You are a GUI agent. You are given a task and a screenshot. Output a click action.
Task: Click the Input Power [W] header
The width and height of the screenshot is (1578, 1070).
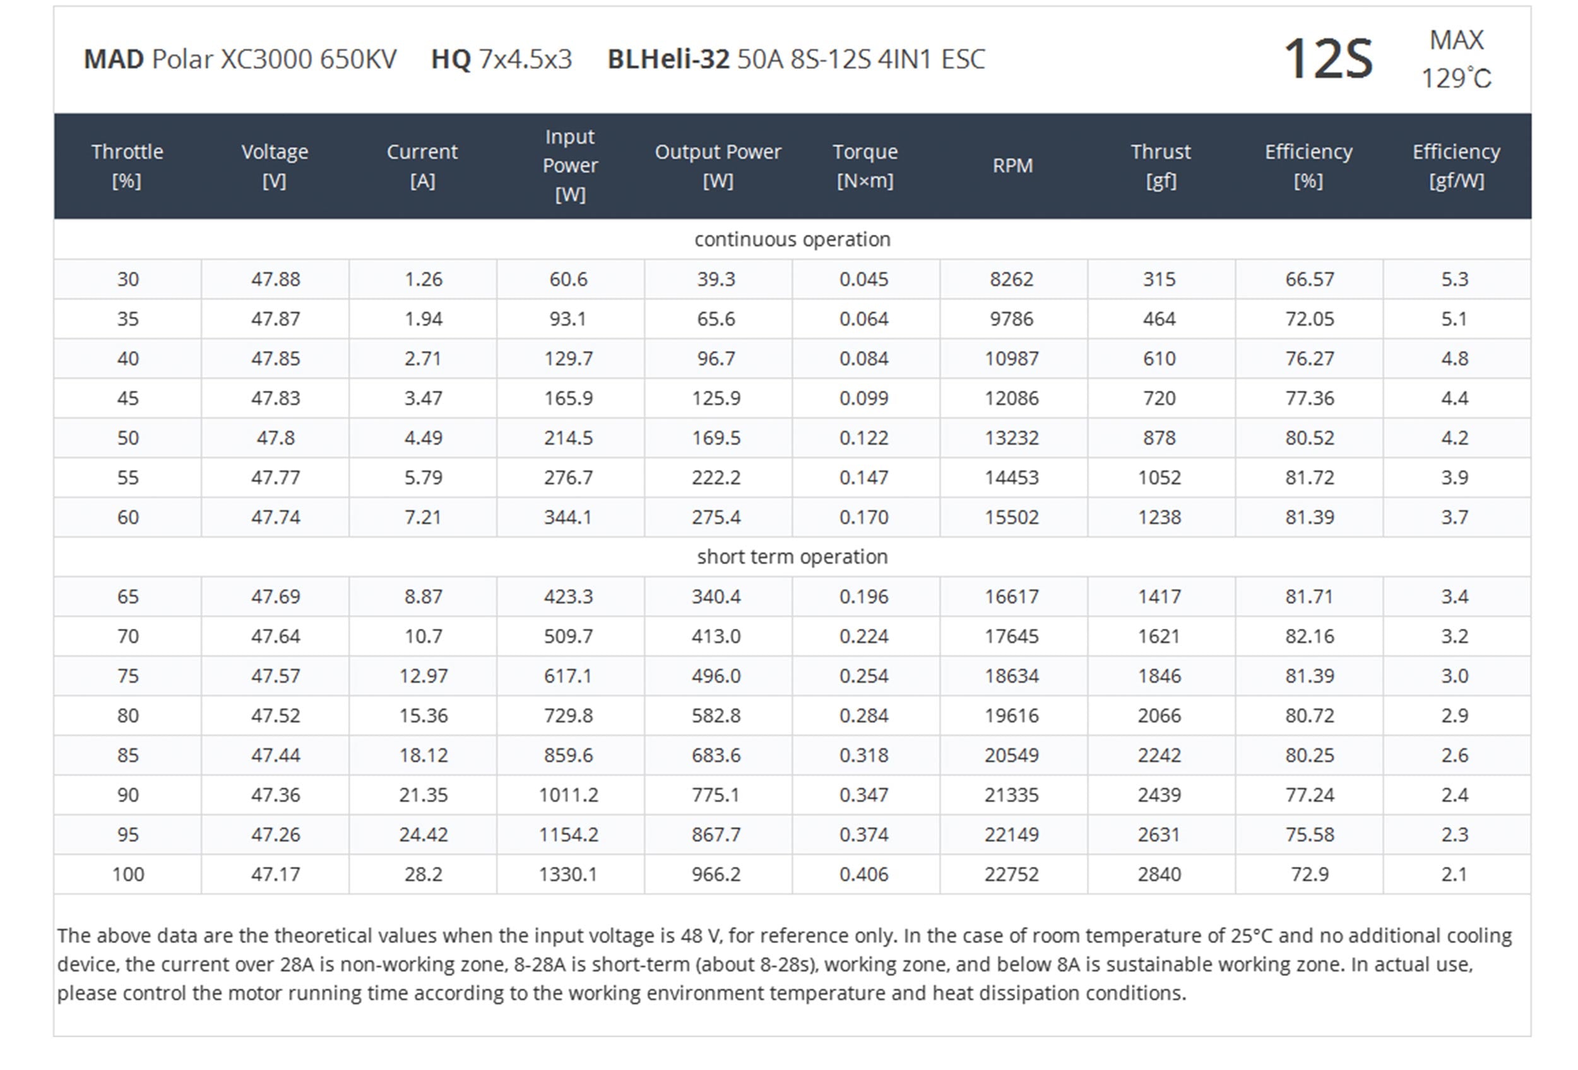tap(570, 165)
